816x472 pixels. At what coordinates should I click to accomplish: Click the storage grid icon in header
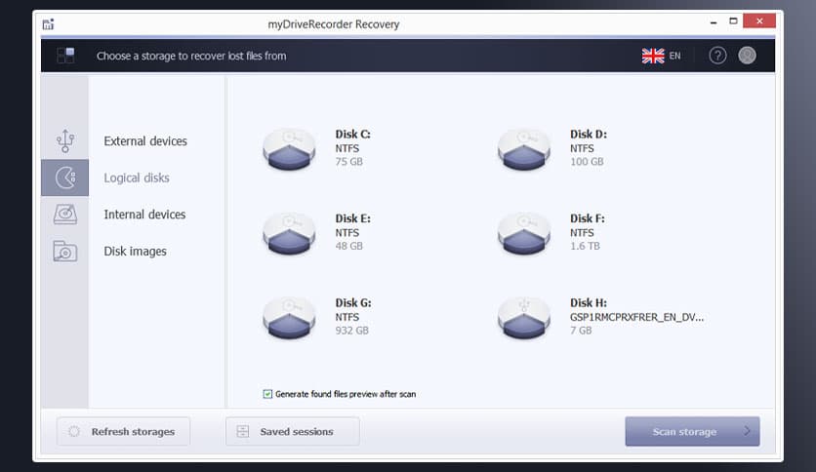(x=65, y=56)
